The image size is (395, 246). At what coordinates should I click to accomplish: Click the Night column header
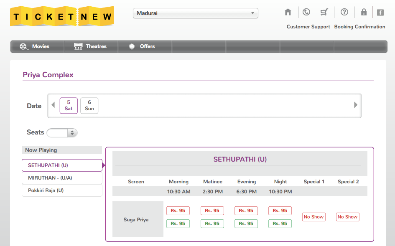pos(280,182)
